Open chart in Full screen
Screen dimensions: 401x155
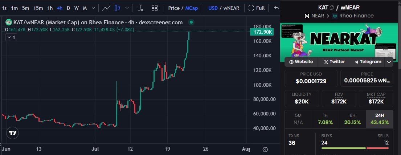(x=257, y=8)
